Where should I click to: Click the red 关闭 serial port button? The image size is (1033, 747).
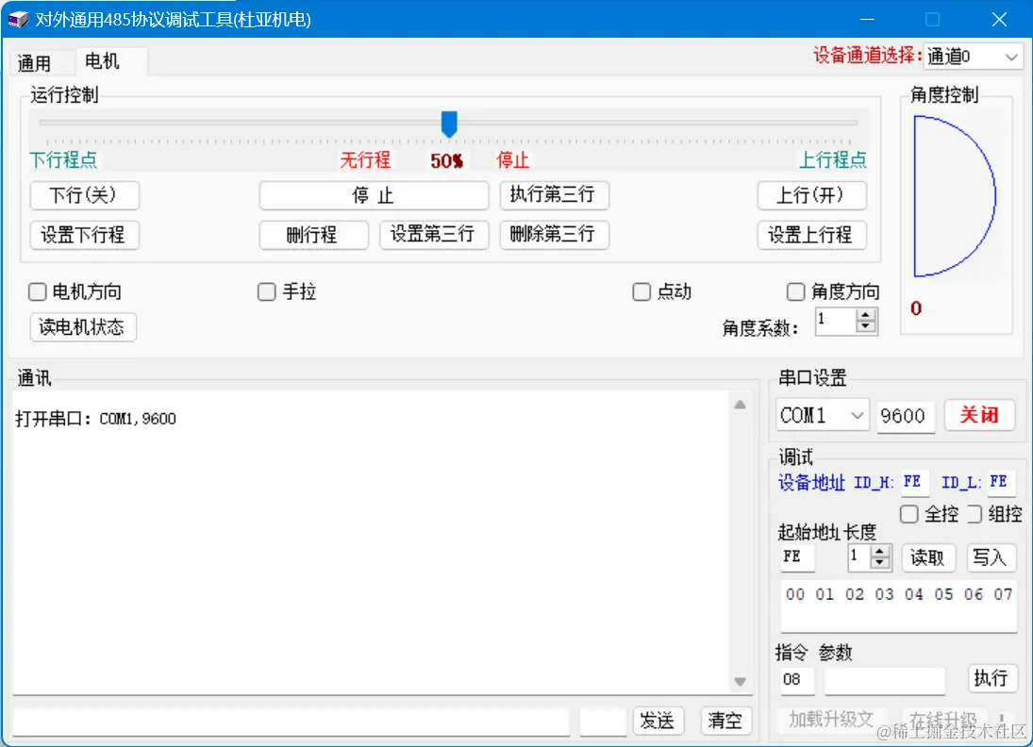click(x=979, y=415)
